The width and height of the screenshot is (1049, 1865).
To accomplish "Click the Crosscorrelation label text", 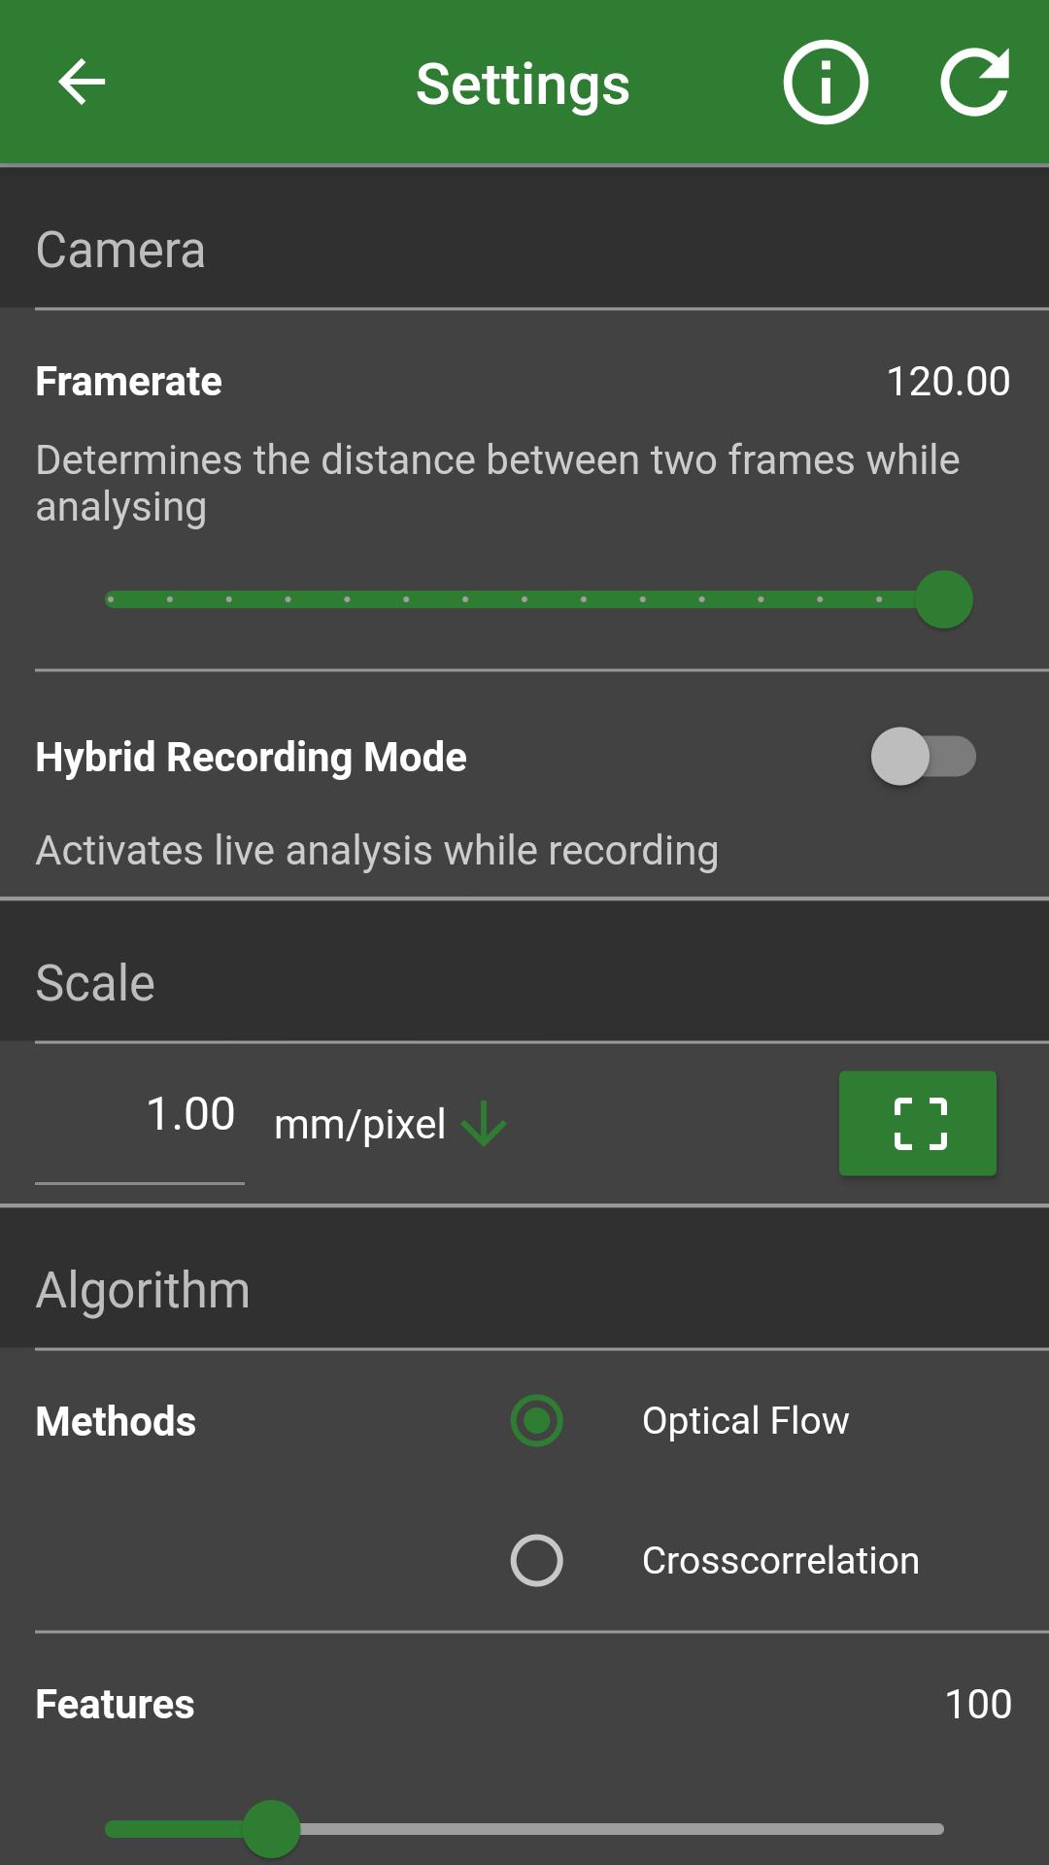I will tap(781, 1561).
